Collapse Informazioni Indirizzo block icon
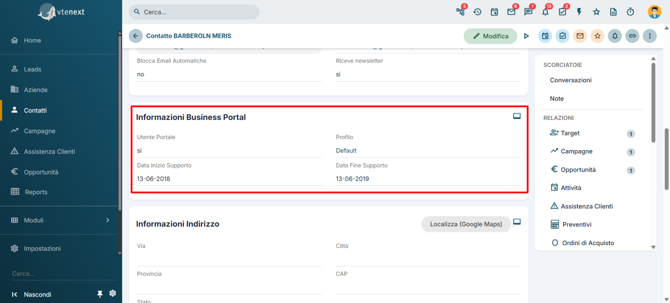The height and width of the screenshot is (303, 670). coord(517,222)
